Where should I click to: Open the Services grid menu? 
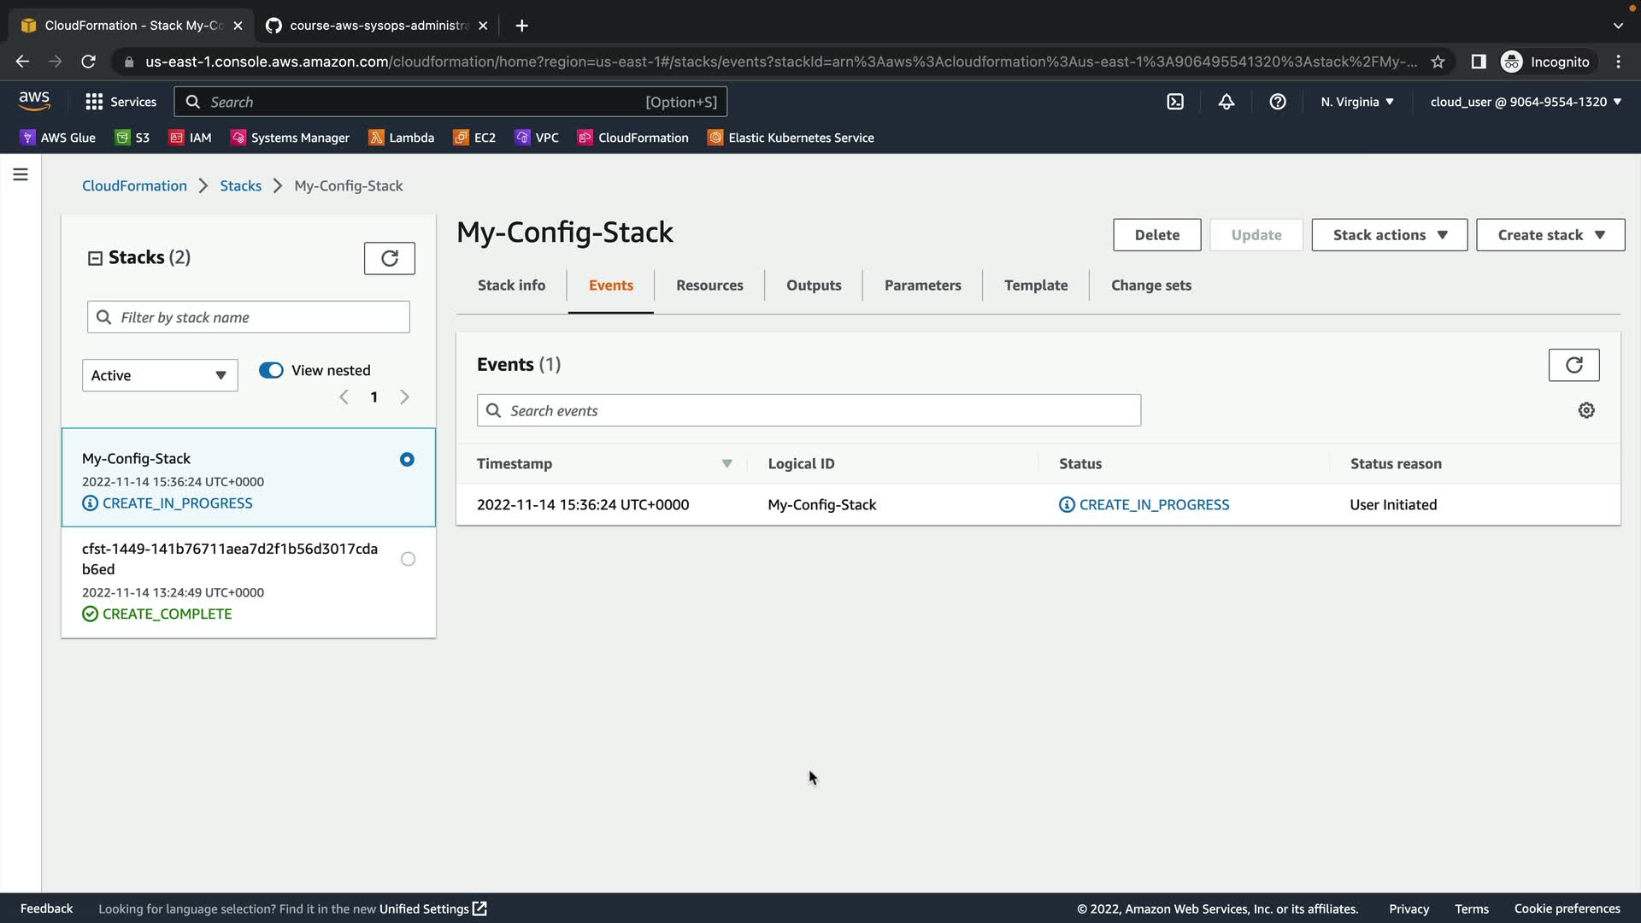click(x=121, y=102)
